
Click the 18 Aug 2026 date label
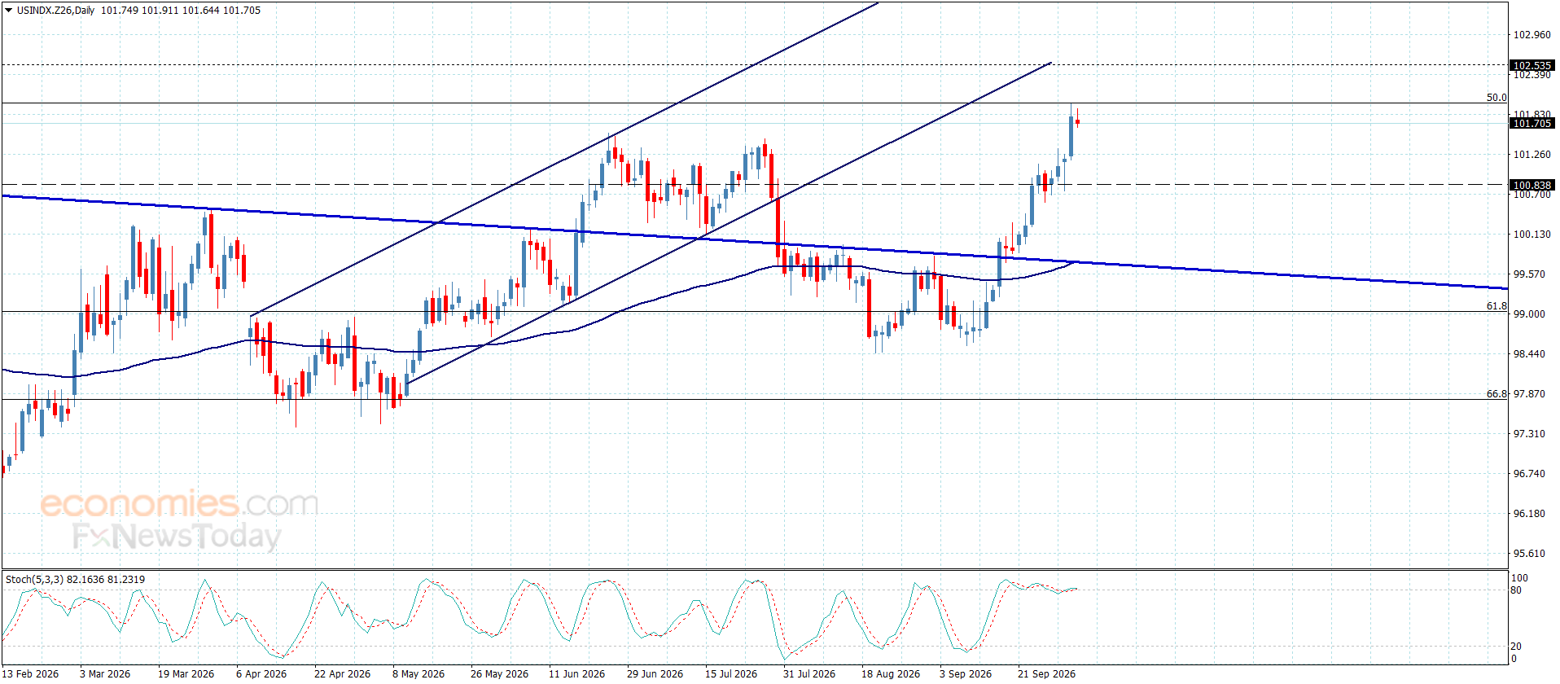click(x=891, y=673)
